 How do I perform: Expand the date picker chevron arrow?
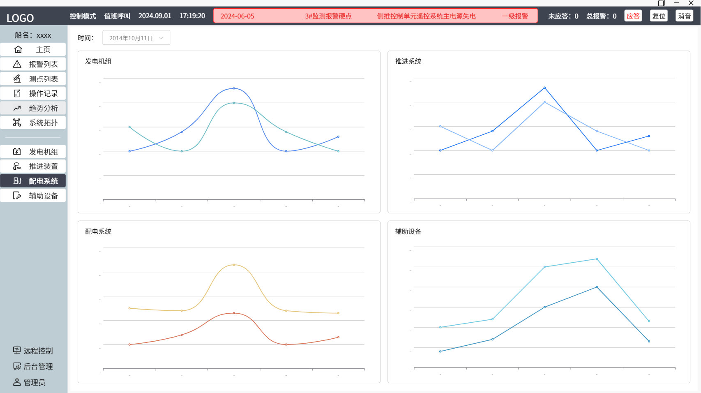point(161,38)
